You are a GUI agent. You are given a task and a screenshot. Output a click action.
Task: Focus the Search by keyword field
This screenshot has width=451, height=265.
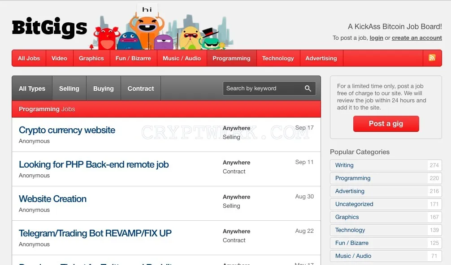click(x=269, y=88)
